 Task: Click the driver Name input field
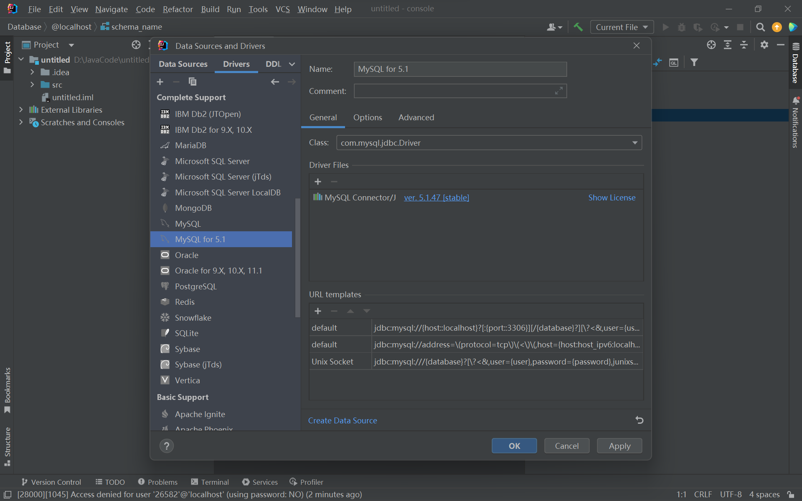click(459, 69)
